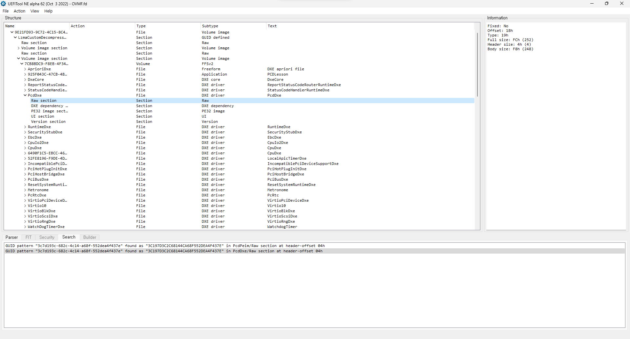630x339 pixels.
Task: Open the Action menu
Action: (19, 11)
